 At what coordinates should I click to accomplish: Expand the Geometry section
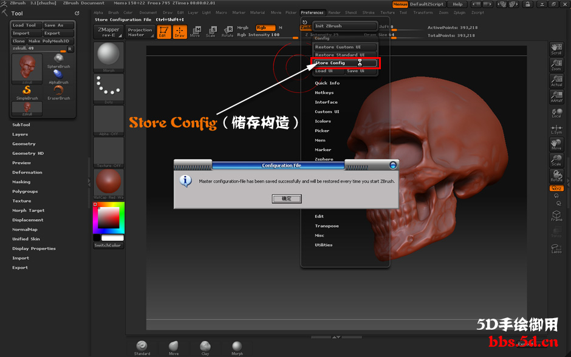24,144
